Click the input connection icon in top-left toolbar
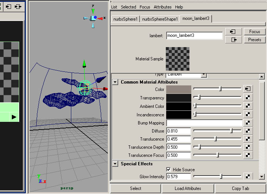267x194 pixels. point(8,7)
